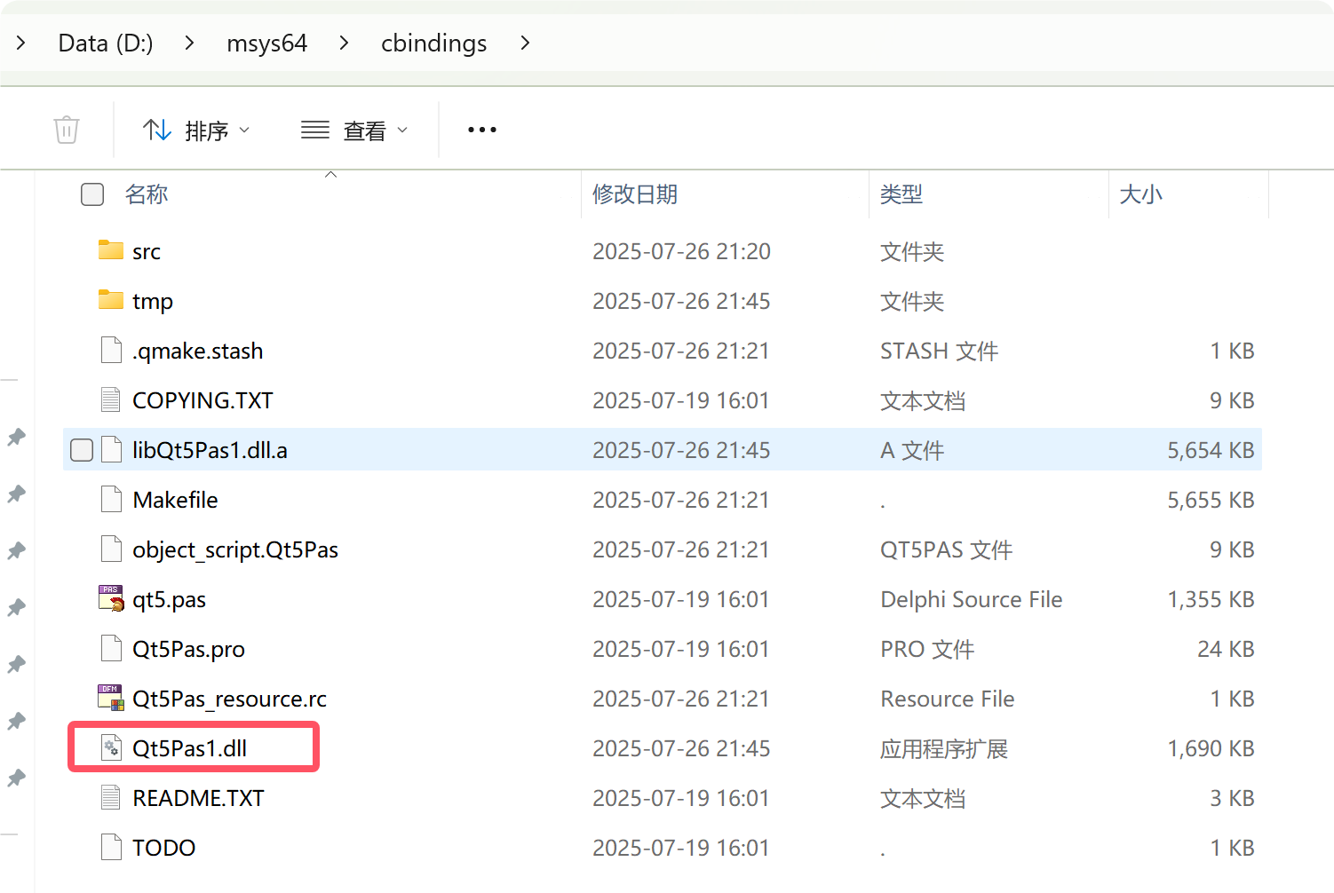Click the 修改日期 column header to sort by date
The image size is (1334, 893).
coord(635,194)
